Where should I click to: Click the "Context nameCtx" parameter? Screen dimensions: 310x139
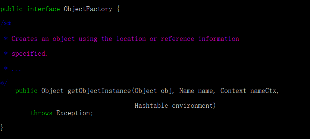coord(248,91)
